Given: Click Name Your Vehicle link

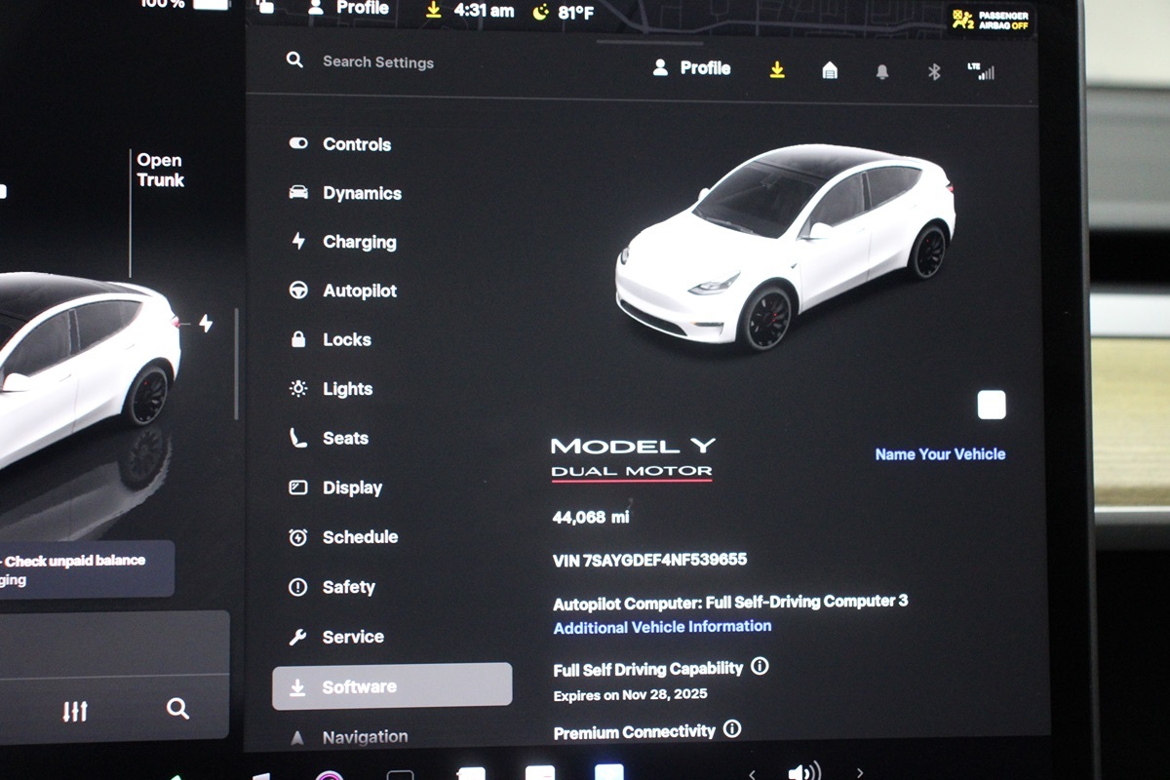Looking at the screenshot, I should (939, 454).
